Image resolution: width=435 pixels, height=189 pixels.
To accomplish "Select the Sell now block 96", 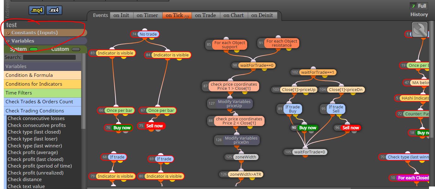I will pos(348,128).
